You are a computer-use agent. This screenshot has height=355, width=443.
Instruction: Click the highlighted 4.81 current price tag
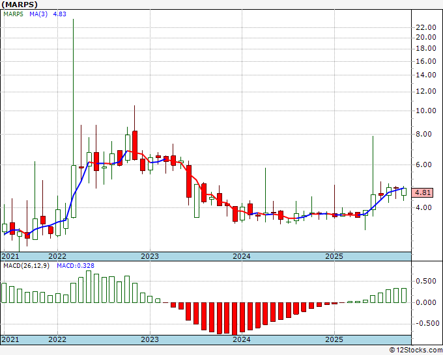tap(422, 192)
